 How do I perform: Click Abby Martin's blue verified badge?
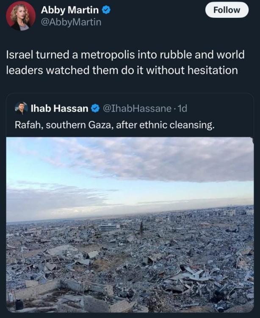pyautogui.click(x=106, y=10)
